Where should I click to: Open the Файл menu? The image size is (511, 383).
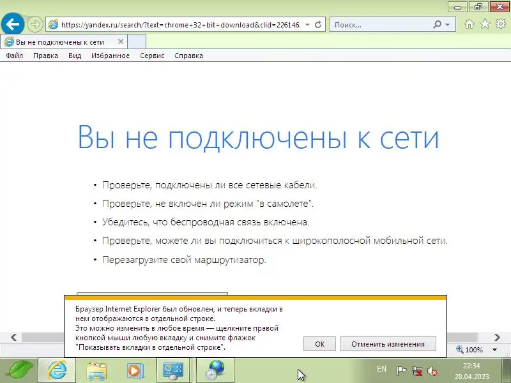14,56
